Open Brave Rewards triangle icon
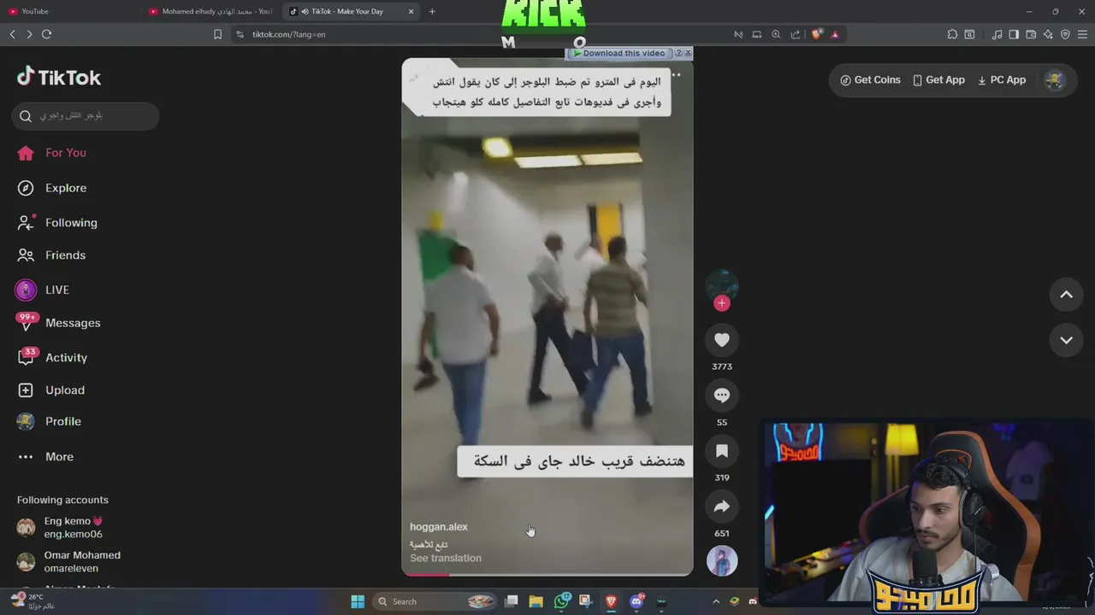1095x615 pixels. 835,34
